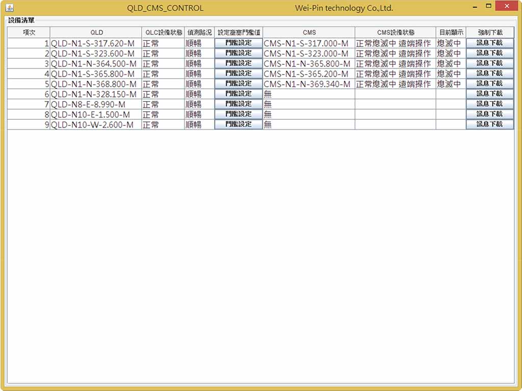The width and height of the screenshot is (522, 391).
Task: Click 訊息下載 for CMS-N1-S-317.000-M row
Action: pyautogui.click(x=490, y=43)
